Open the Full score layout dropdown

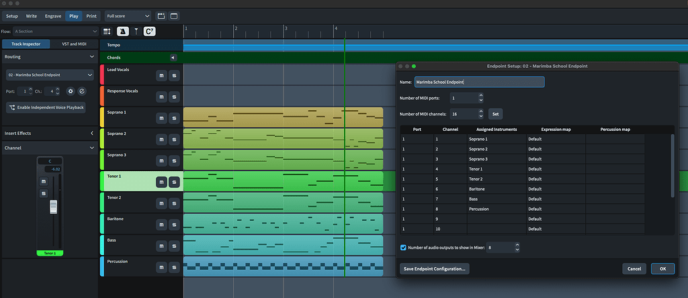(128, 15)
